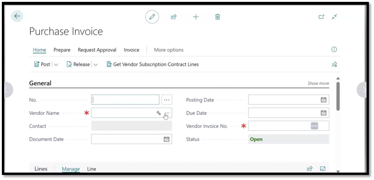
Task: Click the Lines section heading
Action: click(x=41, y=169)
